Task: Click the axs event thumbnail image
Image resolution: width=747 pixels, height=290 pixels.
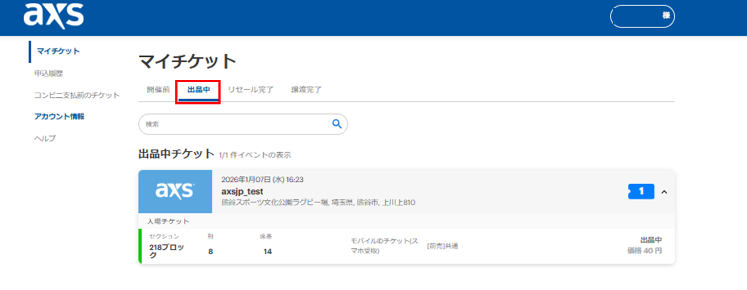Action: [x=175, y=191]
